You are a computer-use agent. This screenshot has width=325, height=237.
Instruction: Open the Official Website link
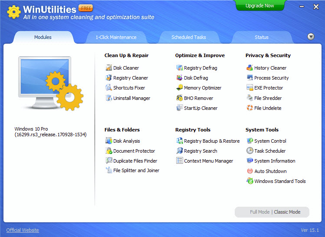click(x=23, y=230)
